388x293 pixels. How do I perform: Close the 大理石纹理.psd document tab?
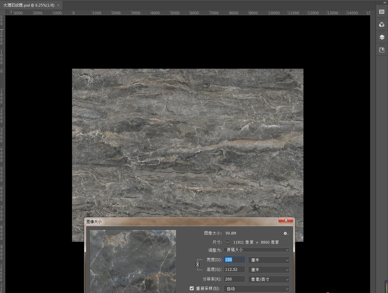coord(58,5)
